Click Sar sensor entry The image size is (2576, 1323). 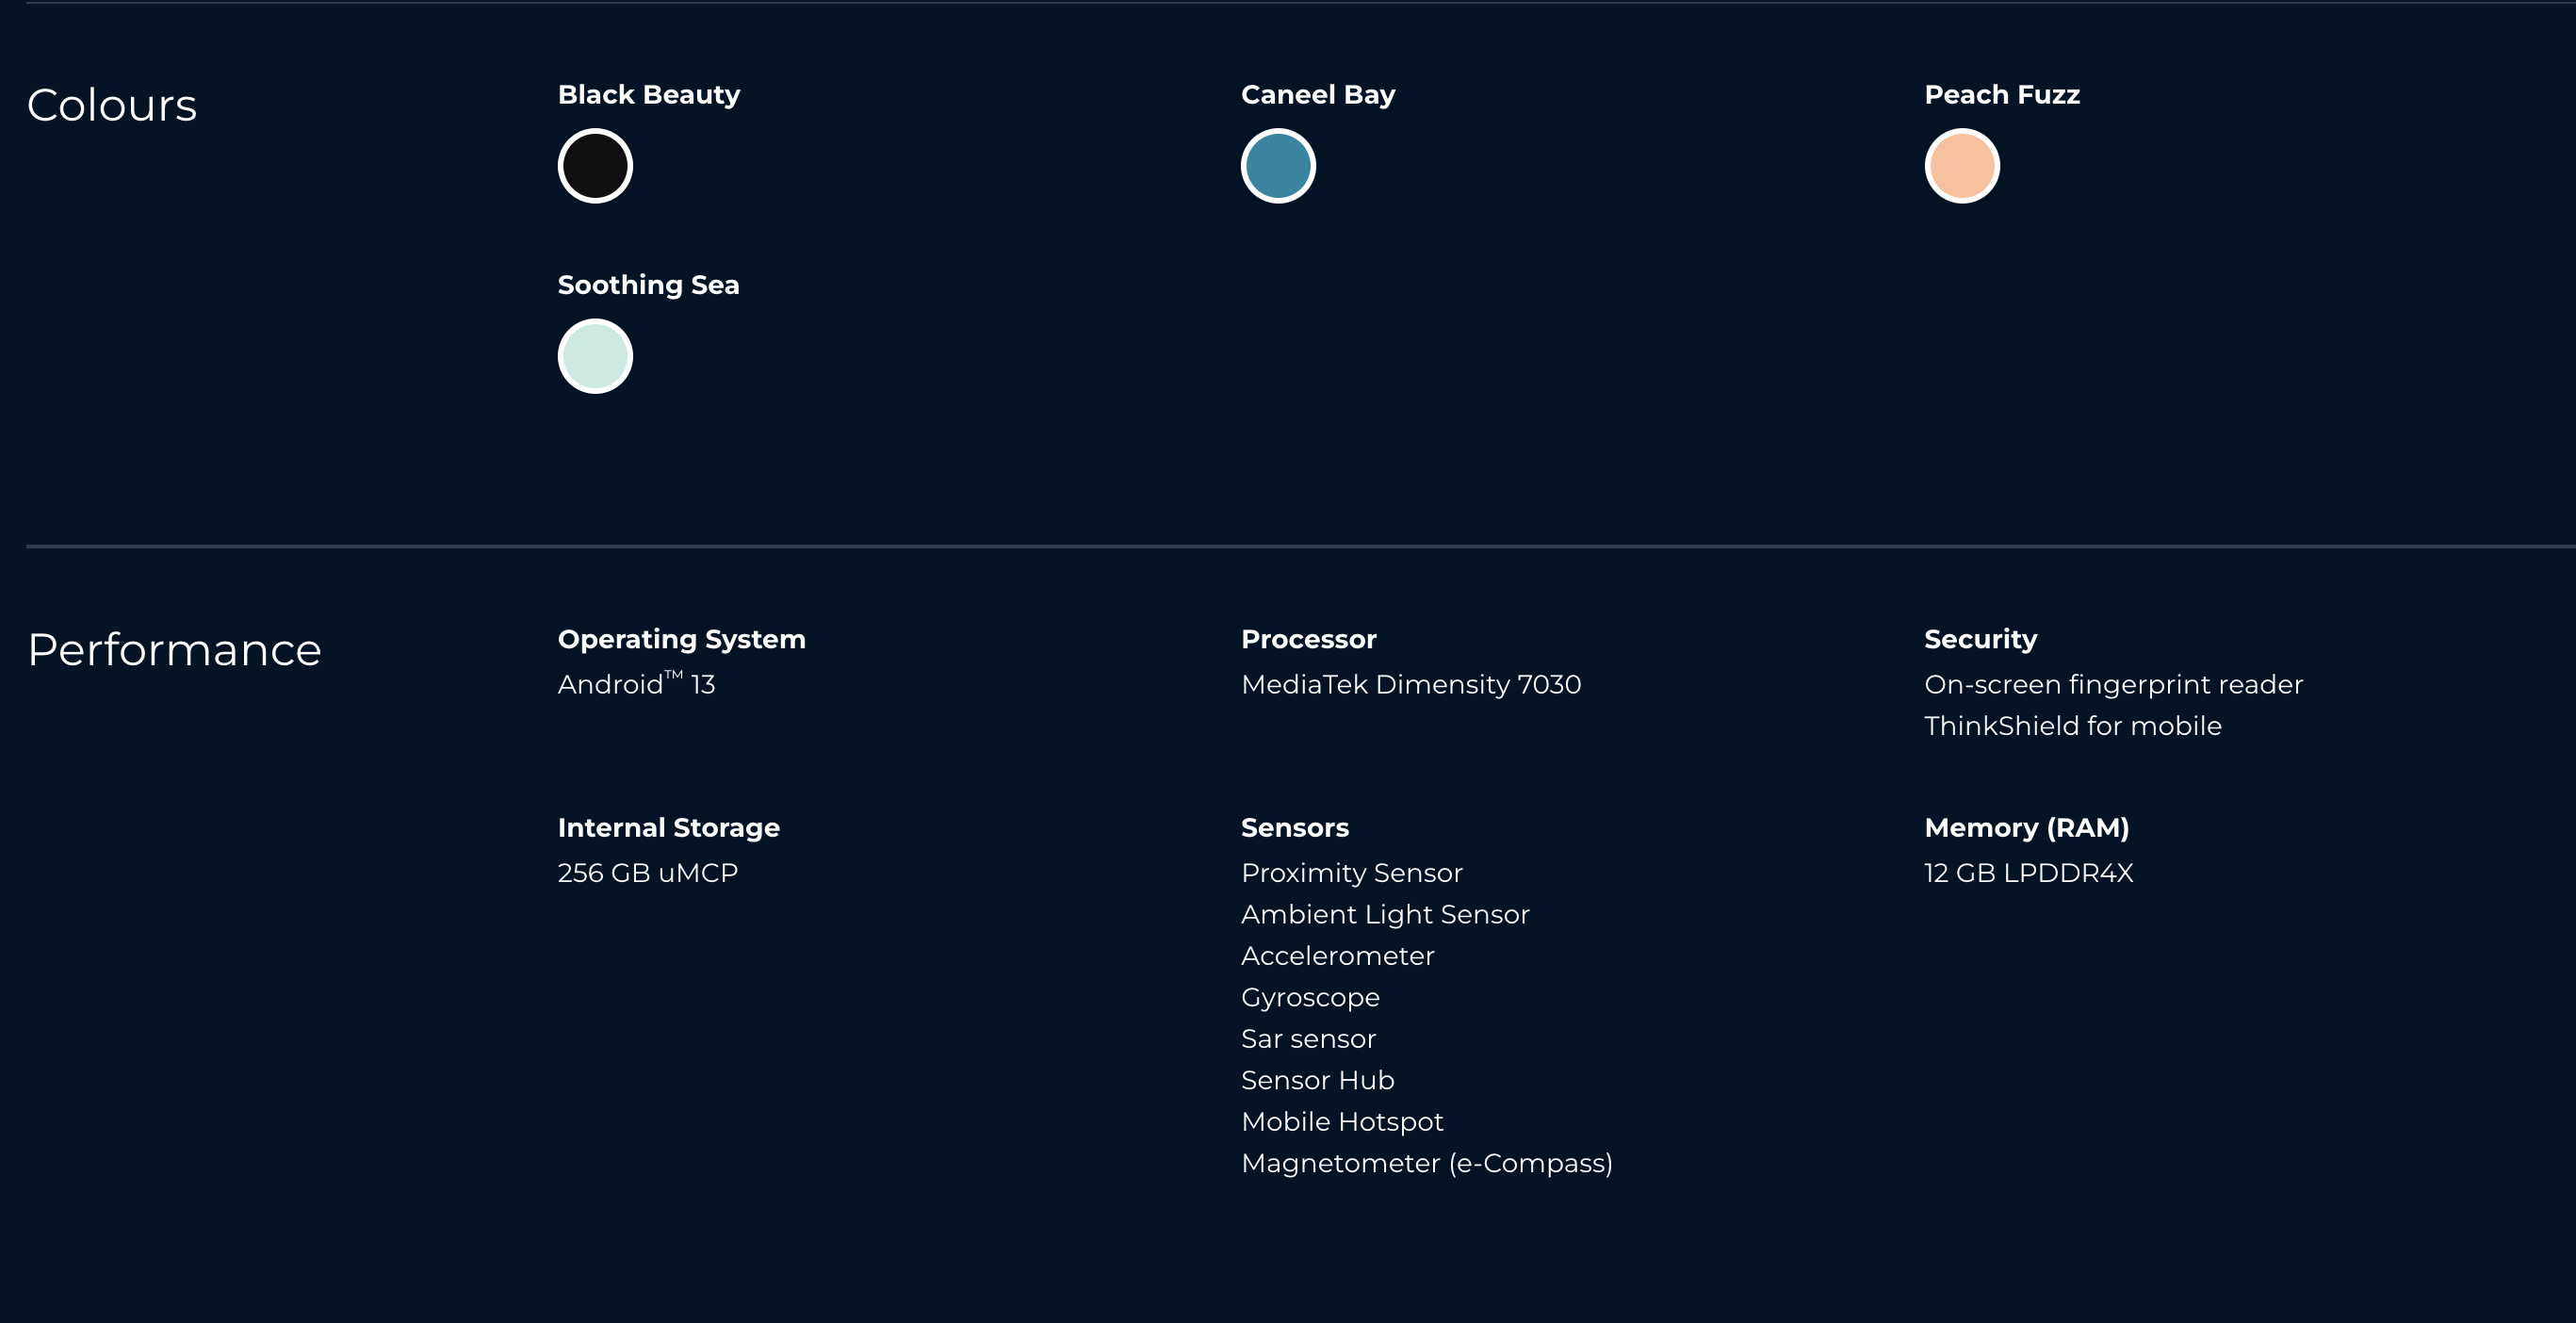pos(1308,1039)
